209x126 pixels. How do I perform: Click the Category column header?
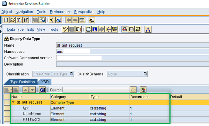click(70, 97)
